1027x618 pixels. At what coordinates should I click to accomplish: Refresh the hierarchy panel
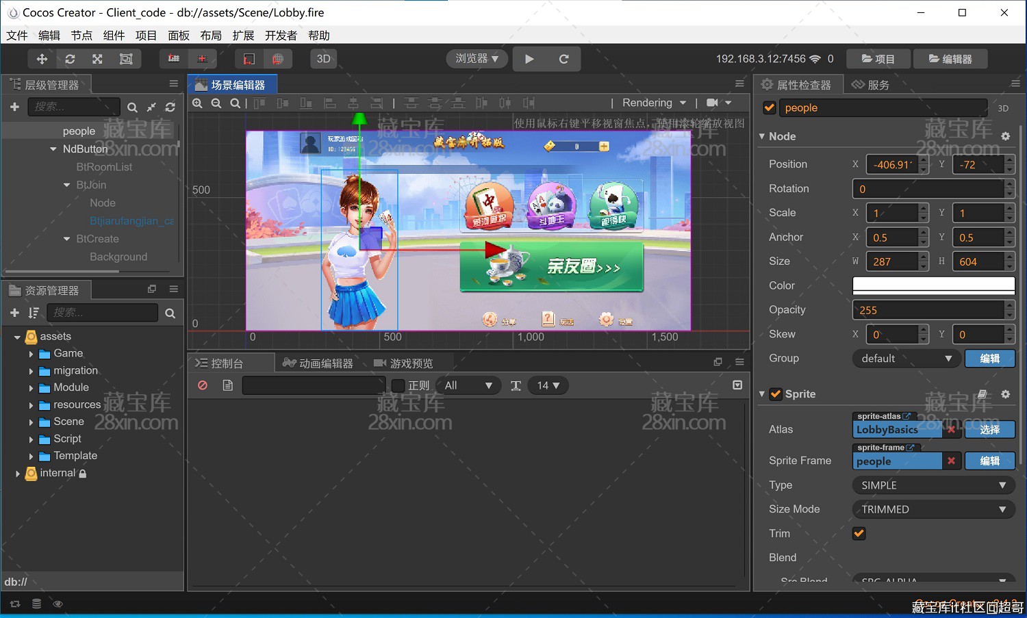click(x=170, y=107)
